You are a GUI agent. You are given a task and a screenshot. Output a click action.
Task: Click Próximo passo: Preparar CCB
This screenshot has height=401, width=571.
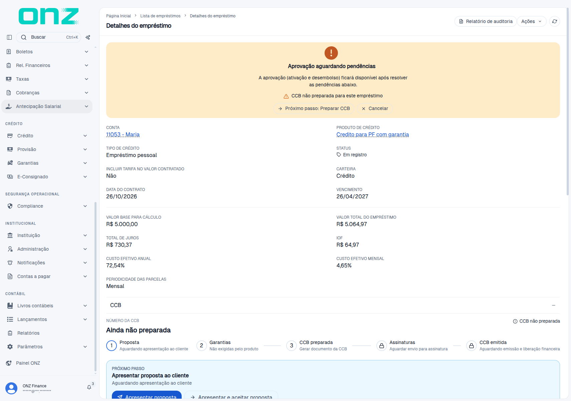(314, 109)
